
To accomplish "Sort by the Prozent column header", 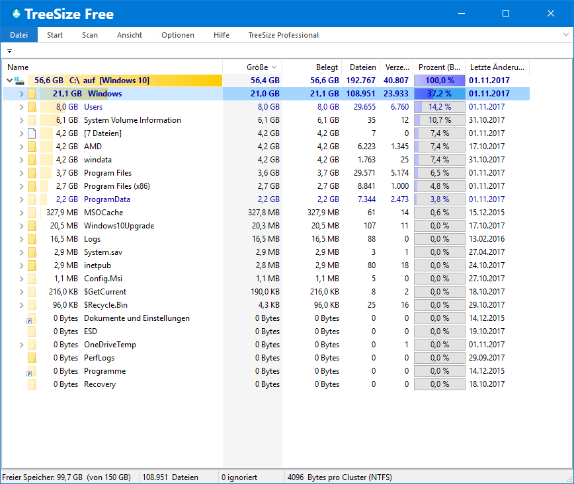I will coord(440,67).
